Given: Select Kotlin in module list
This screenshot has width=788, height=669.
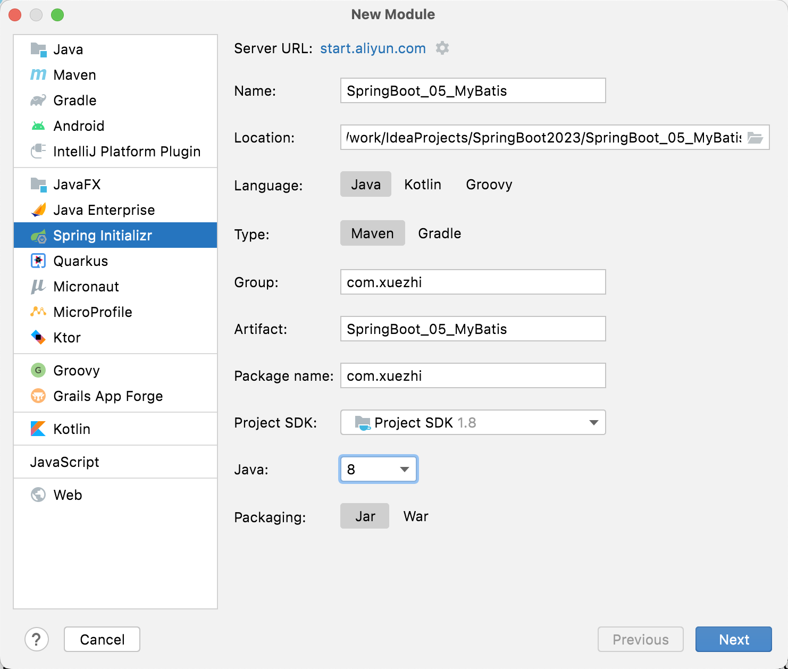Looking at the screenshot, I should pyautogui.click(x=115, y=429).
